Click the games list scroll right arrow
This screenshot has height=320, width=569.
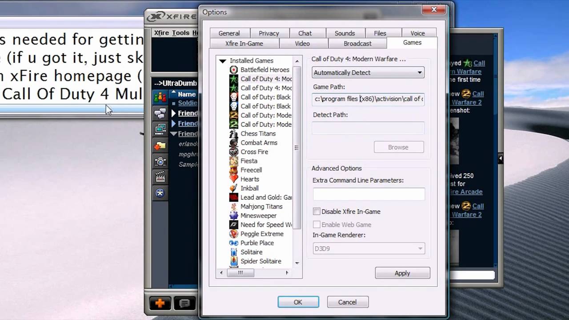[287, 273]
